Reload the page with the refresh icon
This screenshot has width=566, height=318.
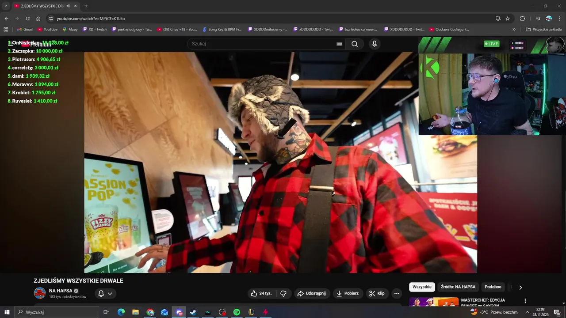click(27, 19)
